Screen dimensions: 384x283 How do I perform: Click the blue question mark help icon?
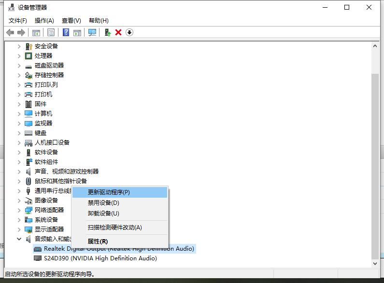click(66, 32)
